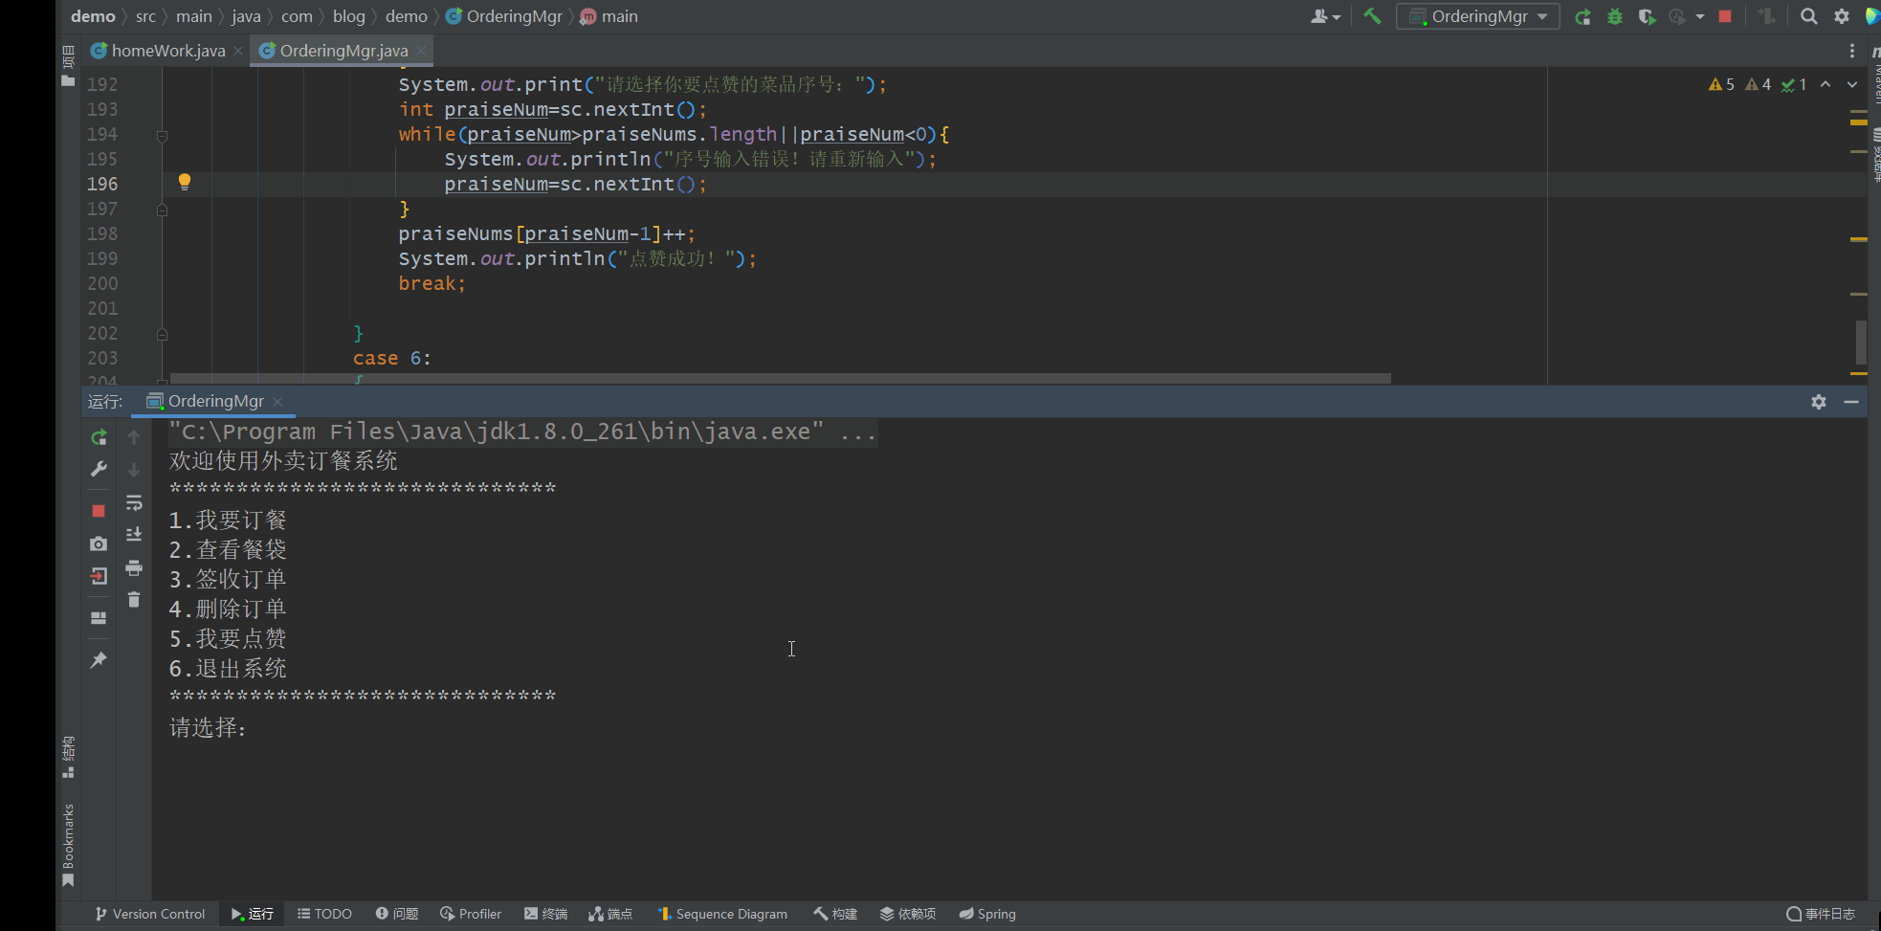Open Run panel settings gear

(x=1819, y=402)
